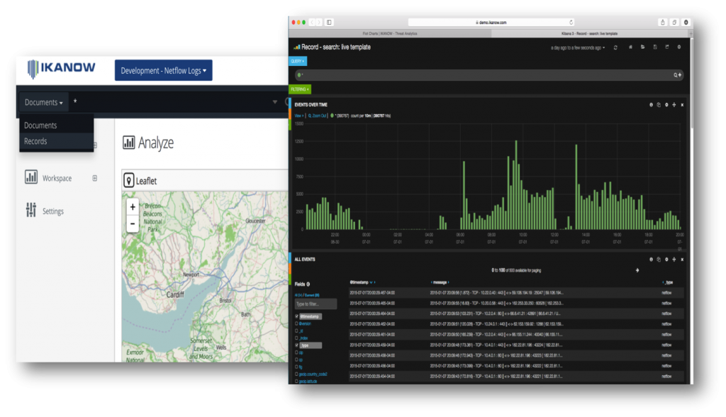
Task: Save the Kibana dashboard
Action: [x=654, y=48]
